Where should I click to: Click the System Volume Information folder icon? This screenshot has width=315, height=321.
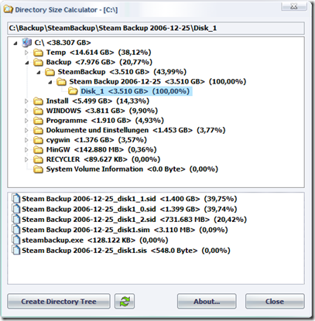coord(38,169)
